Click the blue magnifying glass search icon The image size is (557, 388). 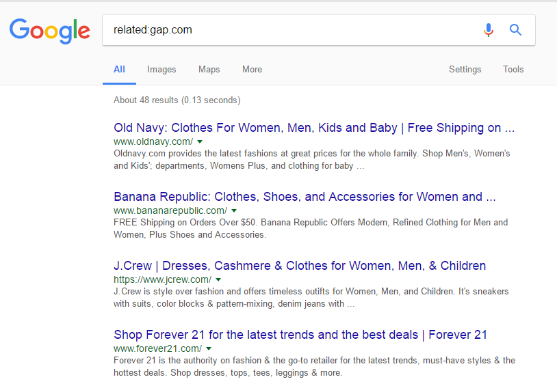pos(516,30)
